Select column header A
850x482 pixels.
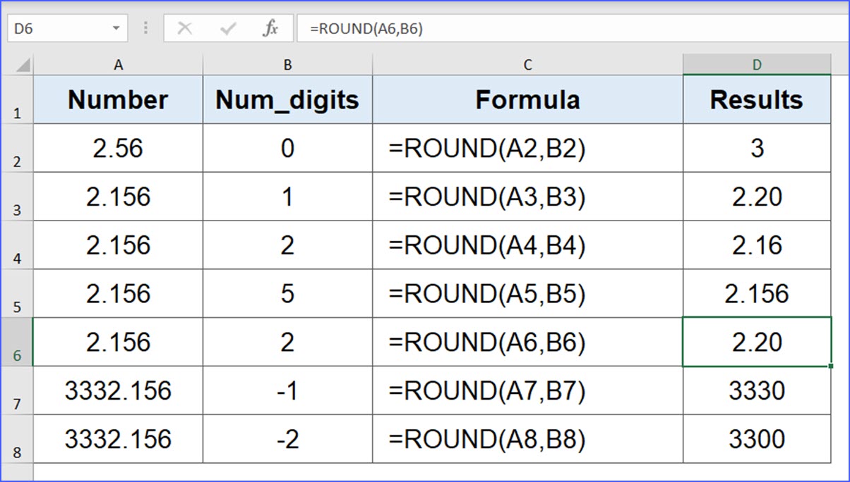coord(118,64)
